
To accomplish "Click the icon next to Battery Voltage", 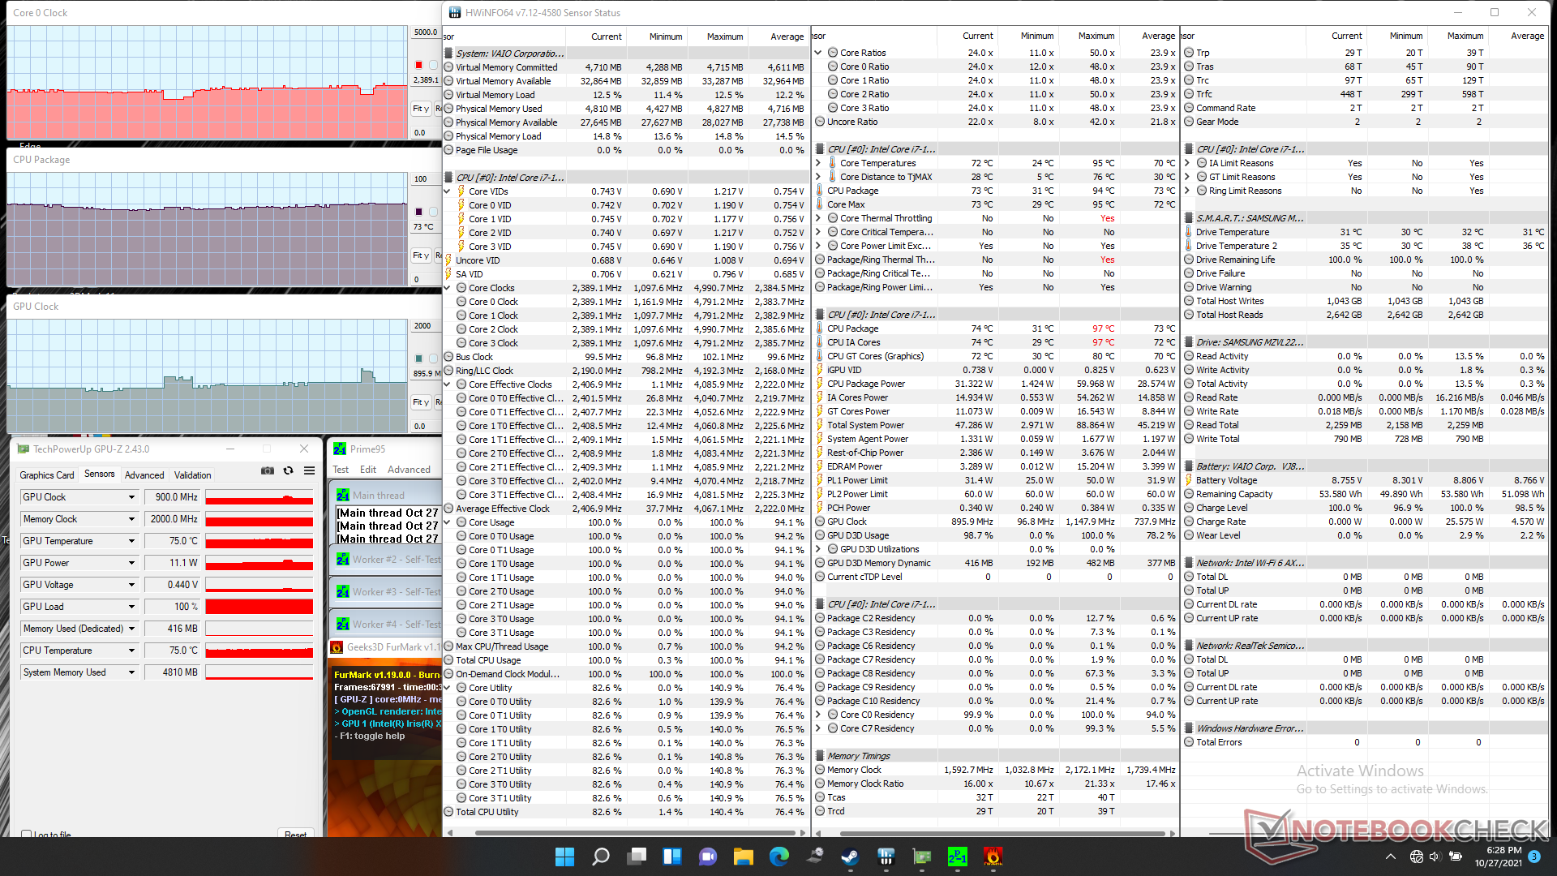I will [1189, 480].
